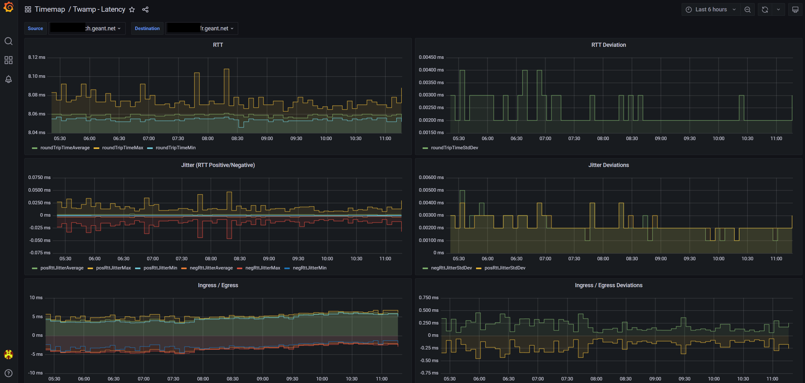
Task: Open the RTT Deviation panel title menu
Action: pos(608,45)
